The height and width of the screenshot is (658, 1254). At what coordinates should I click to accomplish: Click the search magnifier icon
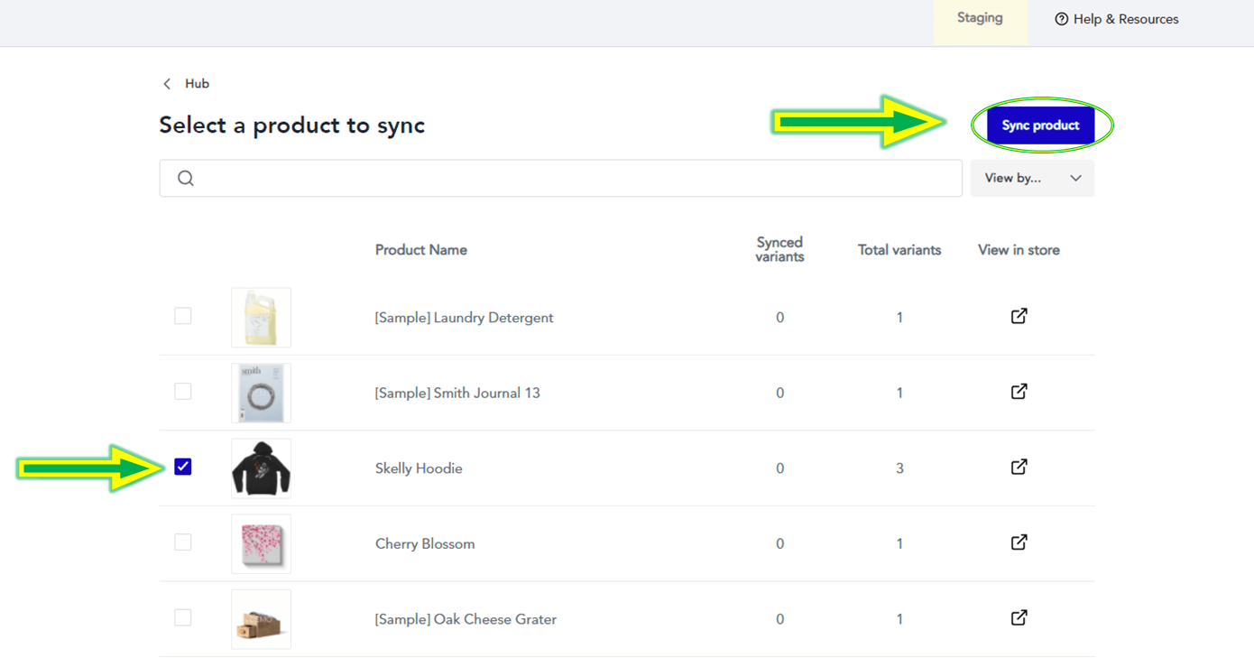point(186,178)
